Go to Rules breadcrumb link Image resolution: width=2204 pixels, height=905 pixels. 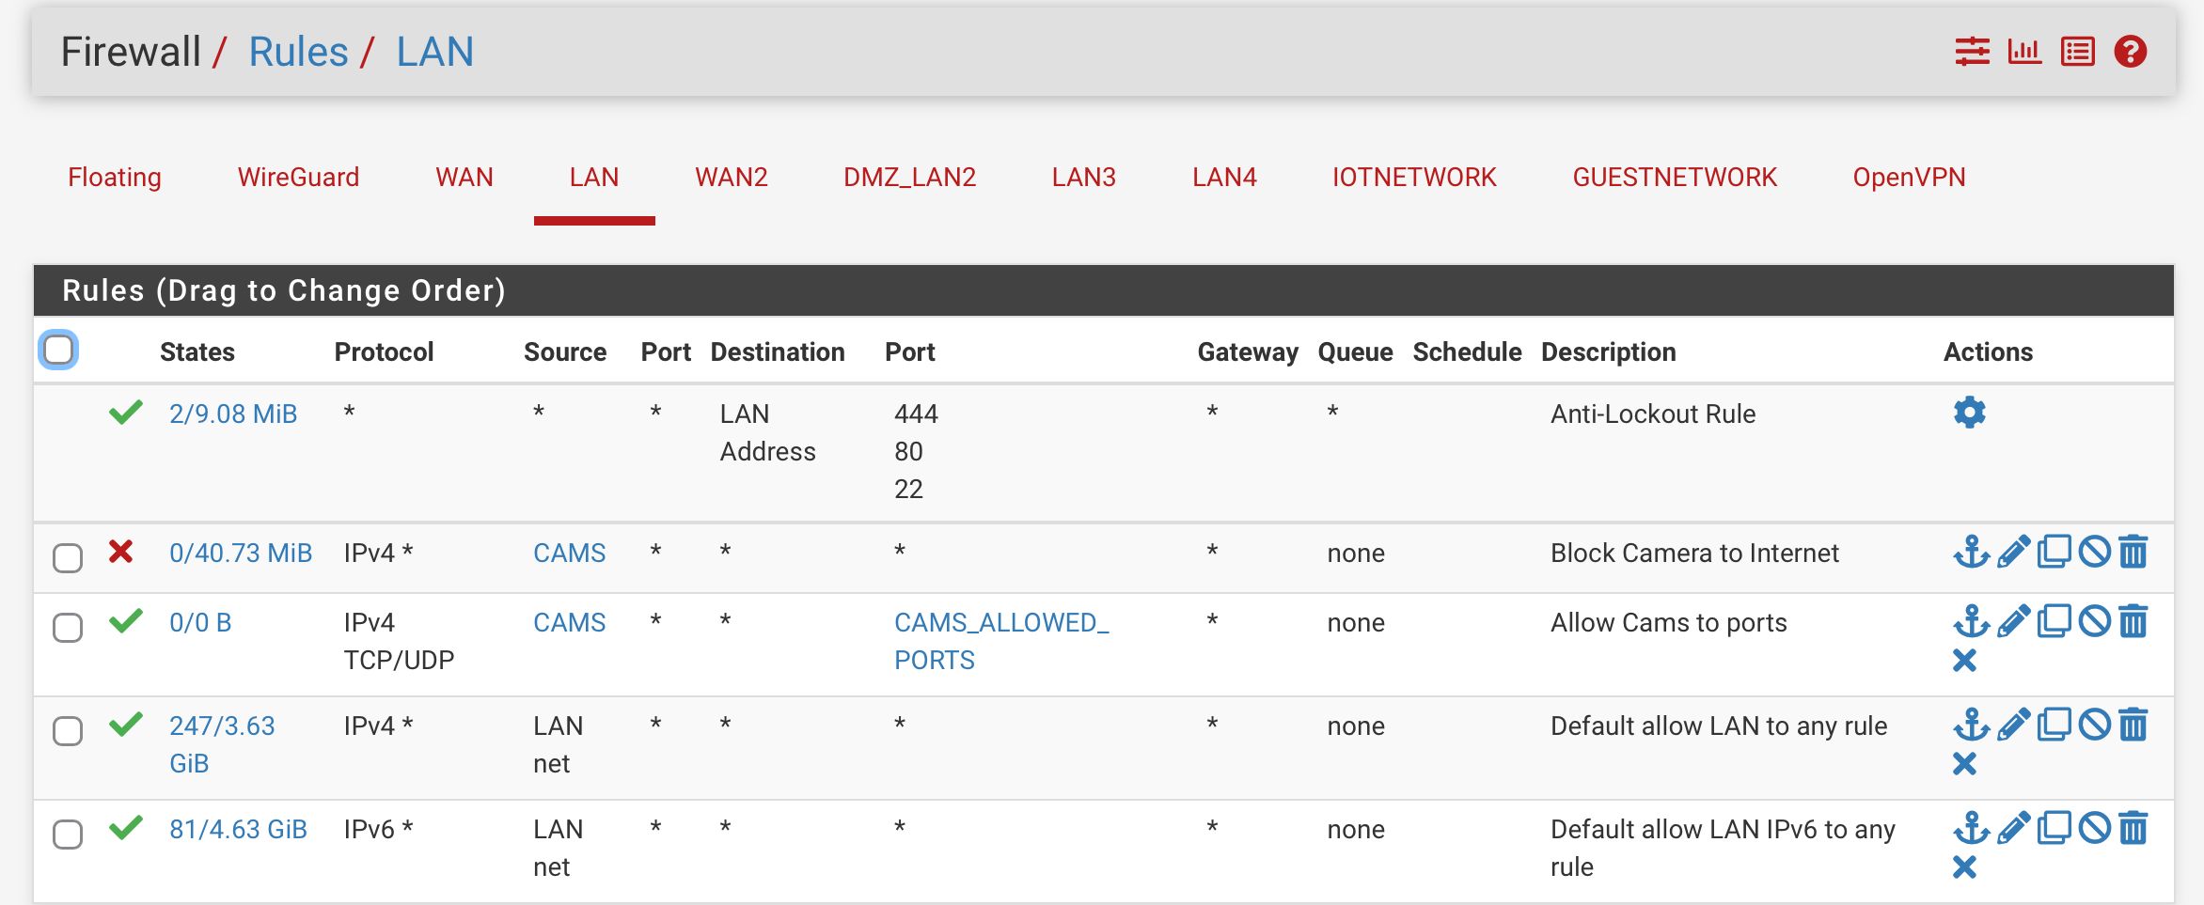(298, 52)
